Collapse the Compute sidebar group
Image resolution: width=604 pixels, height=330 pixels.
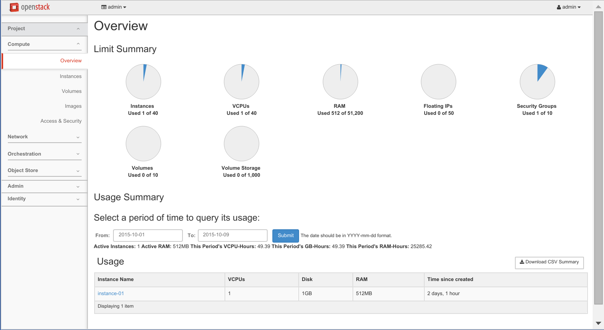[x=44, y=44]
